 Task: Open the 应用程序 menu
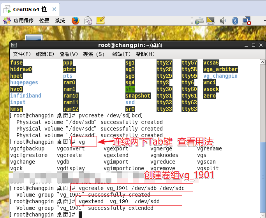pyautogui.click(x=24, y=21)
